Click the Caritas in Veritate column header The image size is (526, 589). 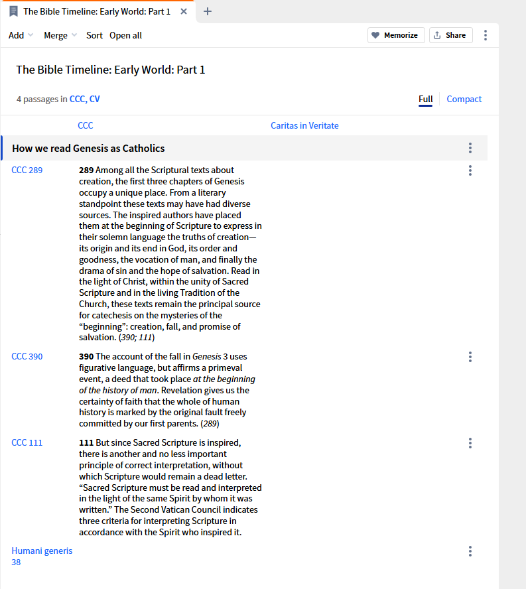point(304,125)
